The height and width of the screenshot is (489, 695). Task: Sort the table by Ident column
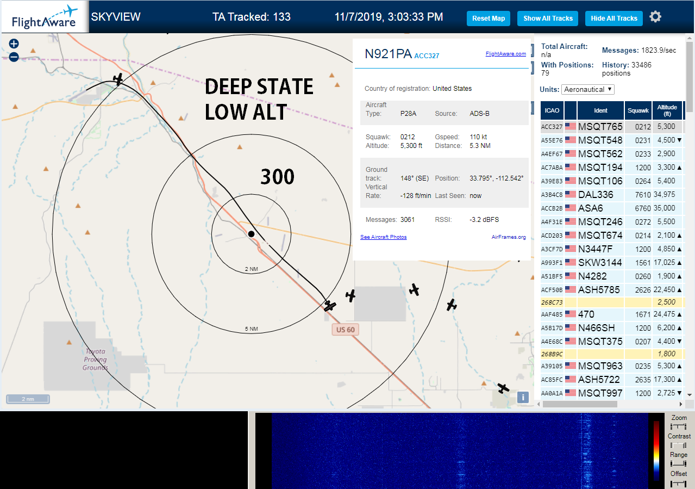(x=600, y=110)
